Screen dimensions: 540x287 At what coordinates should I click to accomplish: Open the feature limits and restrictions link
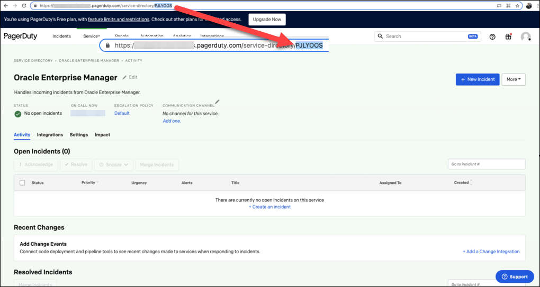119,20
